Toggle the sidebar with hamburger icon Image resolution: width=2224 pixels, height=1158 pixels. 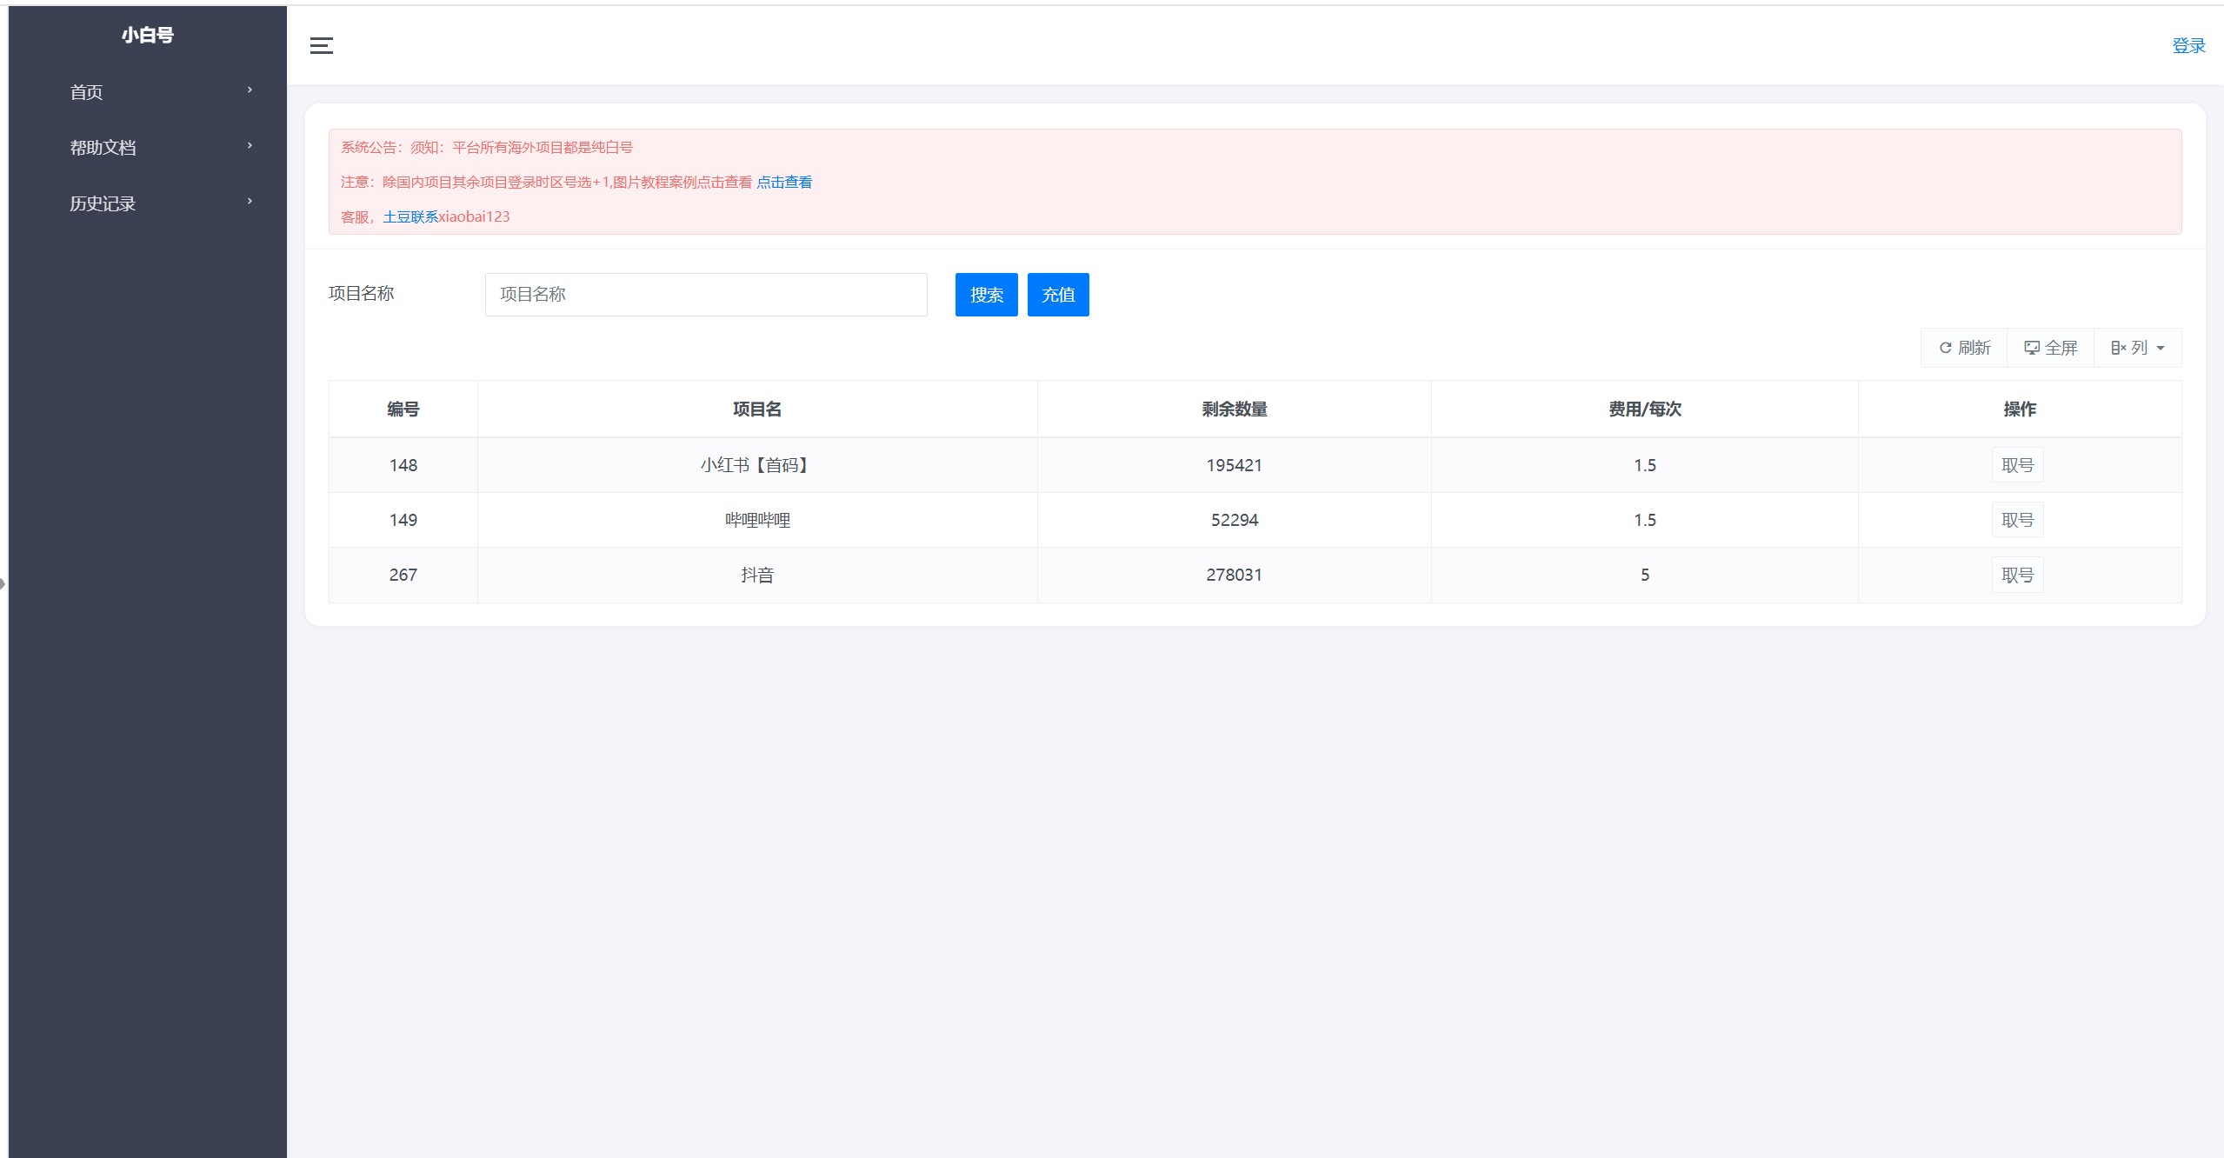(322, 46)
